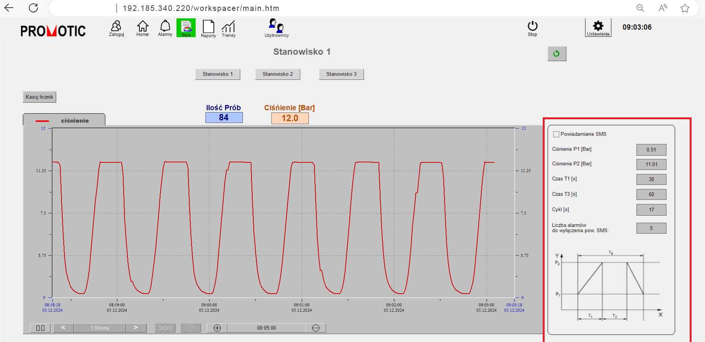The height and width of the screenshot is (342, 705).
Task: Pause the trend with the pause icon
Action: click(x=39, y=327)
